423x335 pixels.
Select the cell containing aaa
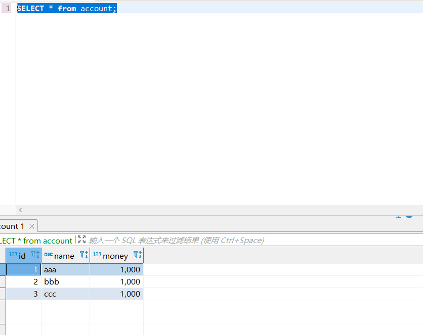65,270
